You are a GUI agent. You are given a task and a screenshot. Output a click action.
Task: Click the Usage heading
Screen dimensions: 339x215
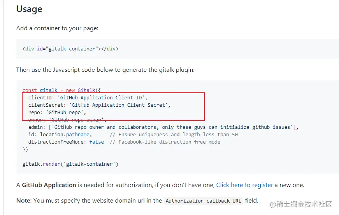[29, 9]
